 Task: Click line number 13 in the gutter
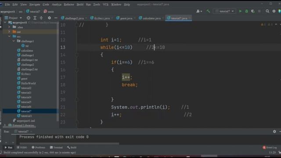(x=63, y=47)
